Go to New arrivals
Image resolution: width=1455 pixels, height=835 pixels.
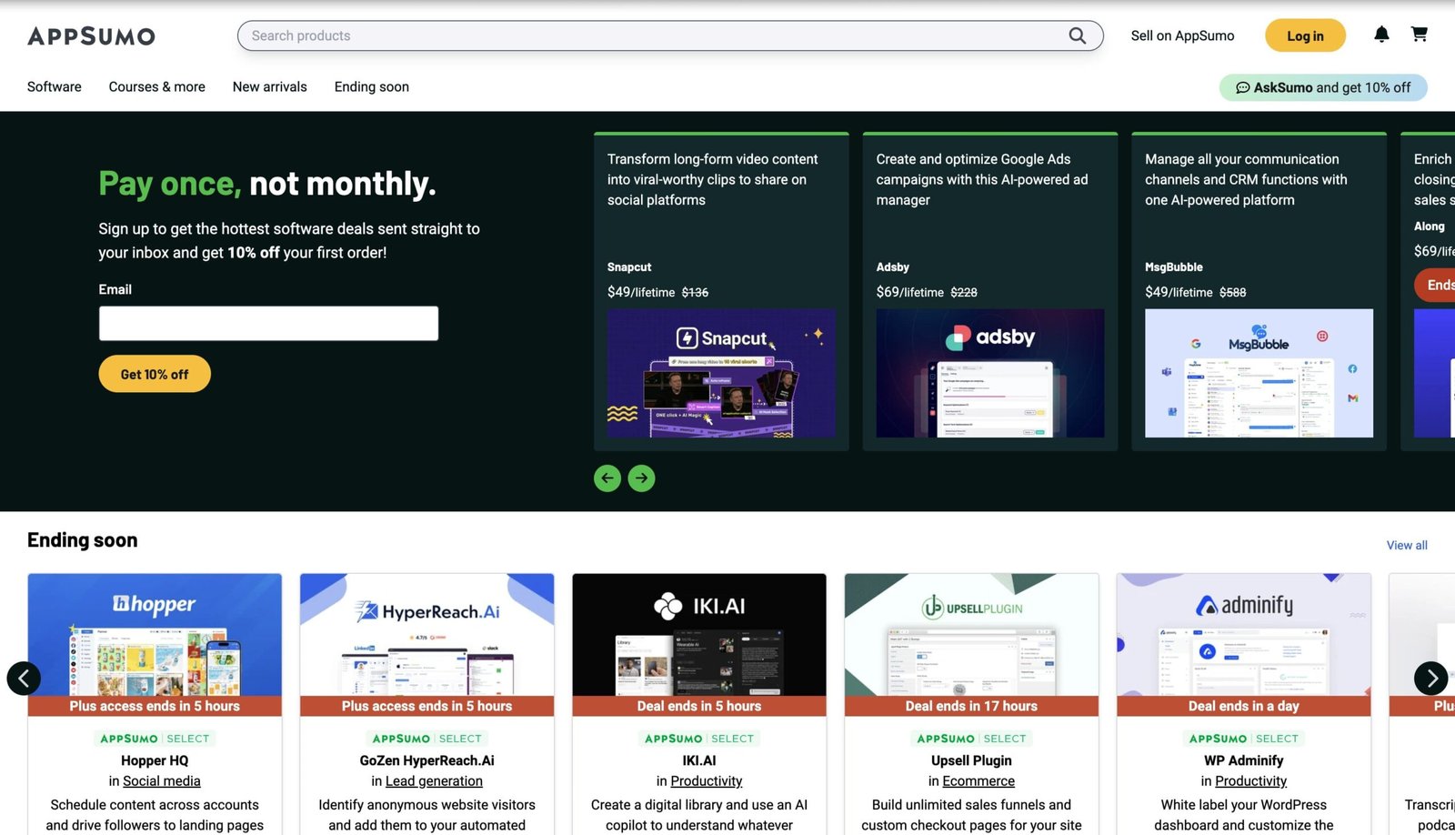pyautogui.click(x=270, y=86)
